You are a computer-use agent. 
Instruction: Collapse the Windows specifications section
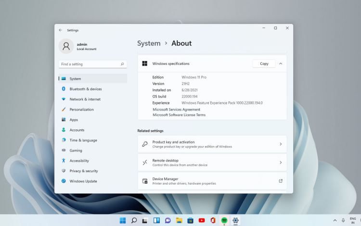tap(281, 63)
